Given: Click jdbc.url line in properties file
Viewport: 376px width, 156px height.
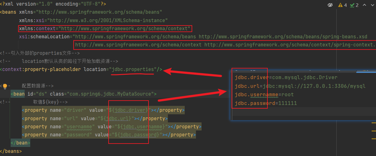Looking at the screenshot, I should pyautogui.click(x=300, y=86).
